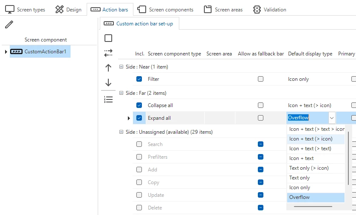The width and height of the screenshot is (356, 215).
Task: Uncheck the Collapse all include checkbox
Action: point(139,105)
